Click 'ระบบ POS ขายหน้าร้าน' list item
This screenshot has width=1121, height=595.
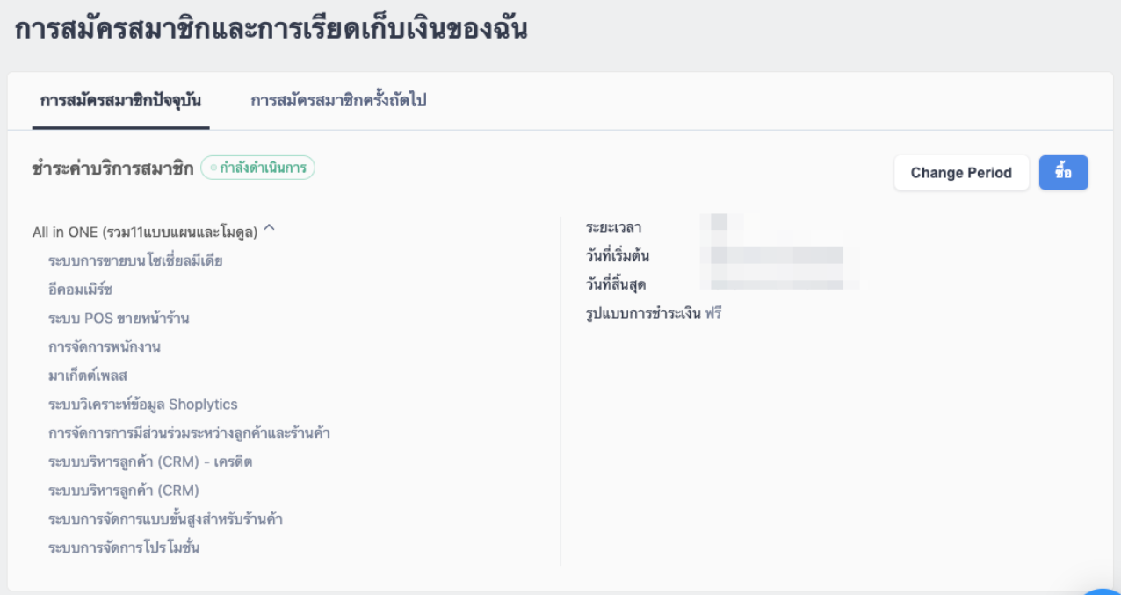tap(119, 319)
